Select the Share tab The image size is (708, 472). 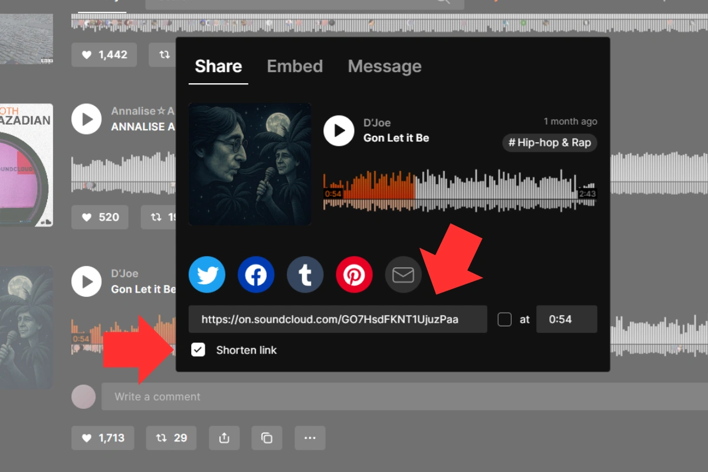[218, 66]
